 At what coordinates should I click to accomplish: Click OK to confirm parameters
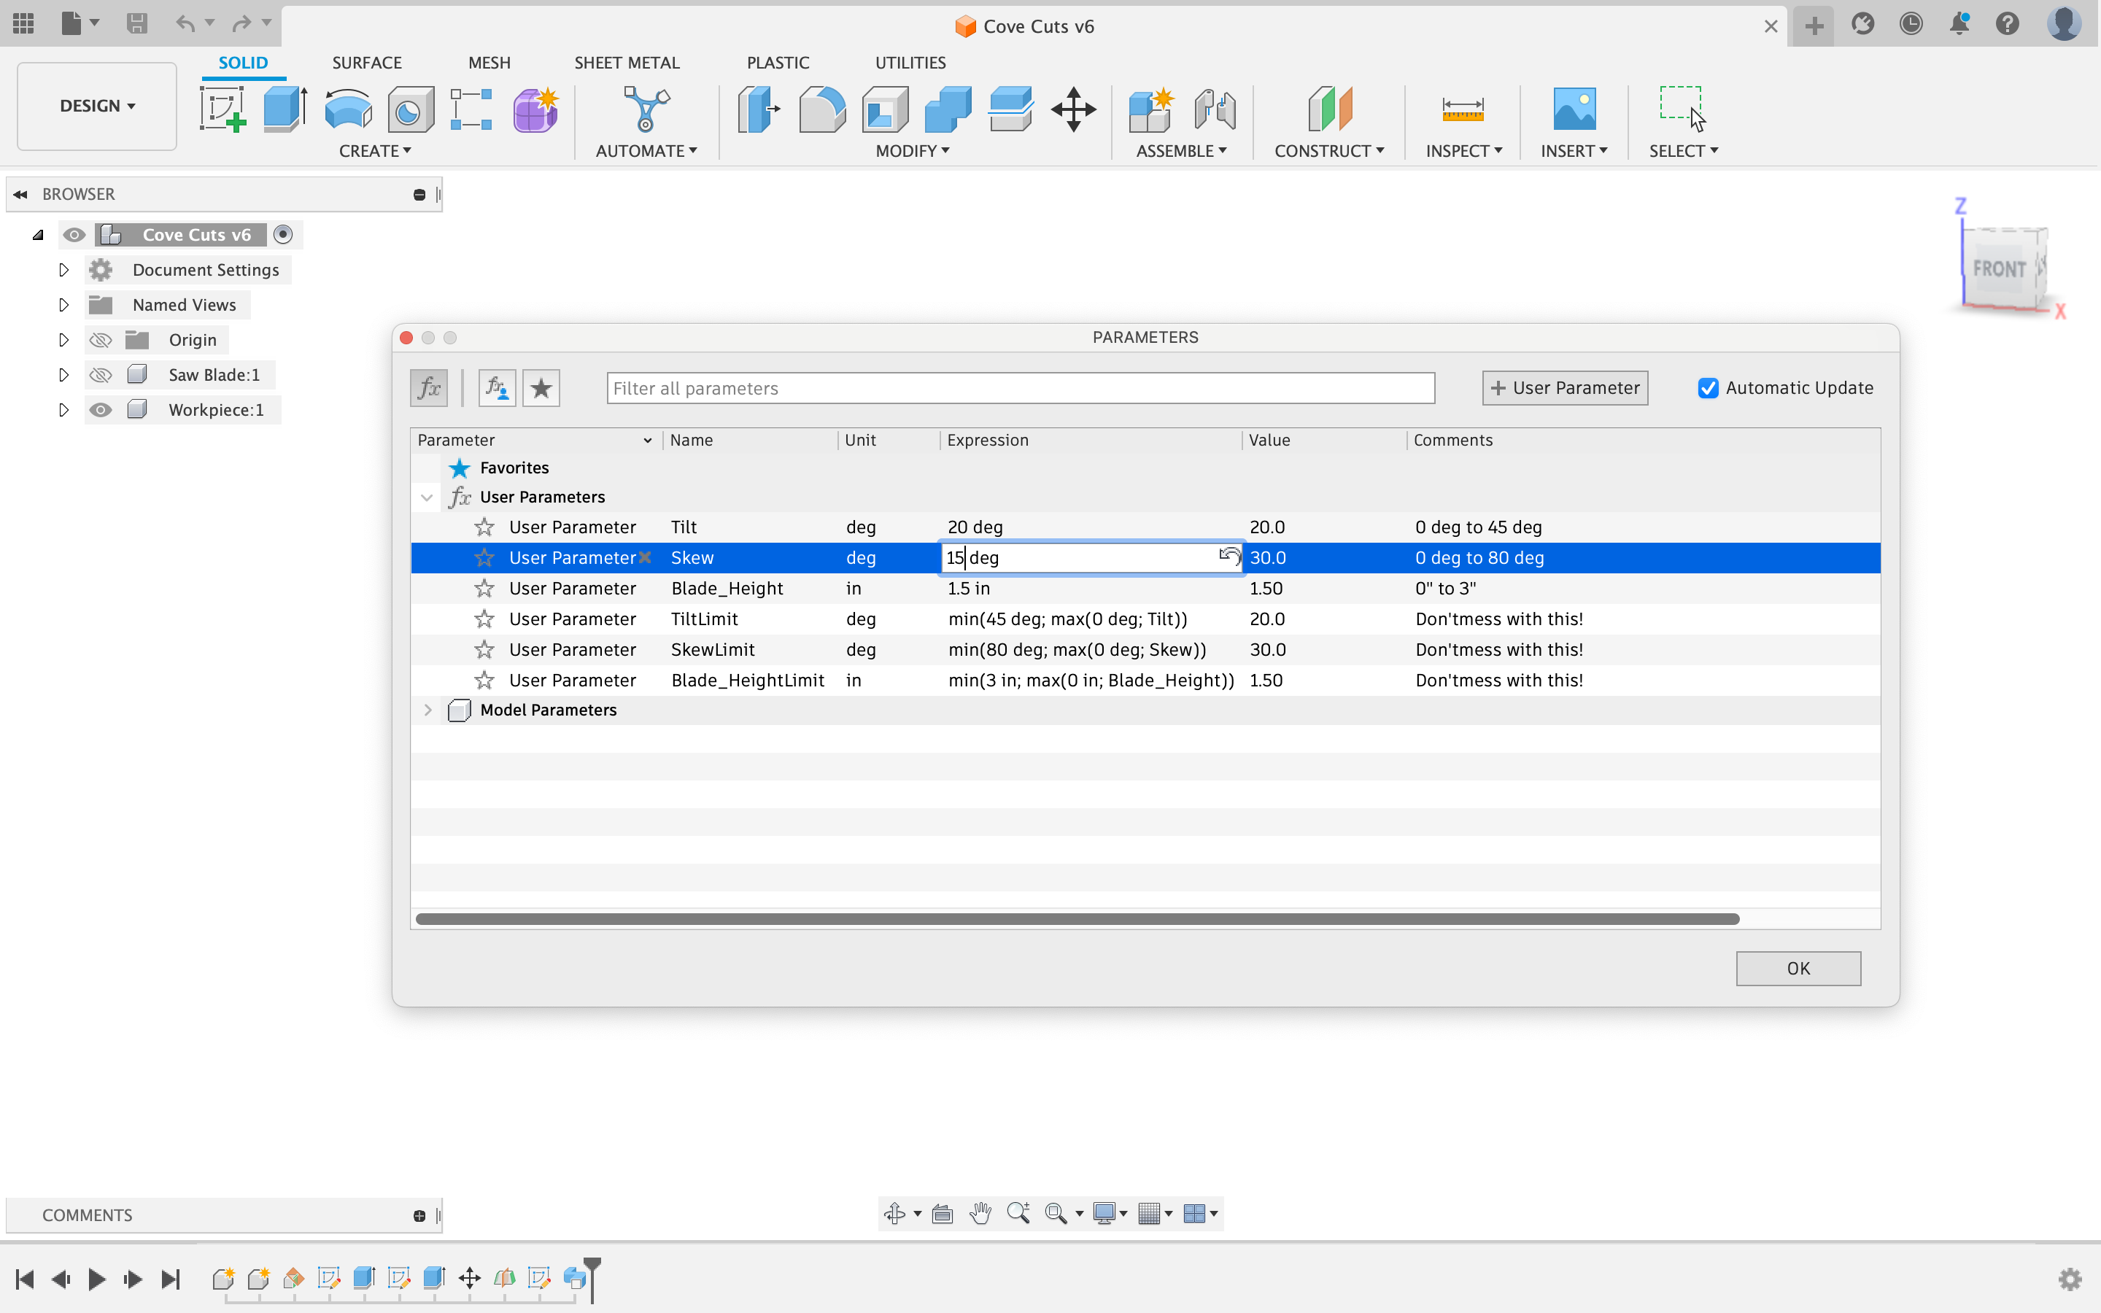(1798, 967)
